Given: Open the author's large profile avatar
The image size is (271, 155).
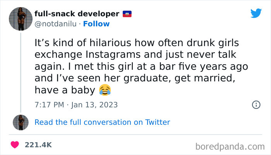Looking at the screenshot, I should point(21,19).
